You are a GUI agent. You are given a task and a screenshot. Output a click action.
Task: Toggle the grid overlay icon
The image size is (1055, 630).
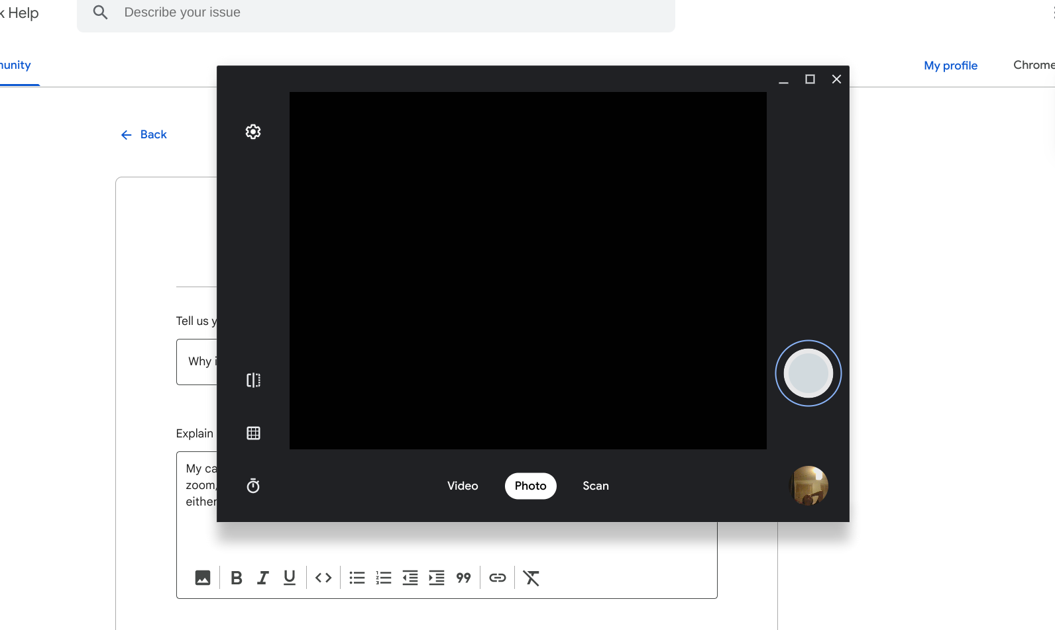point(253,433)
